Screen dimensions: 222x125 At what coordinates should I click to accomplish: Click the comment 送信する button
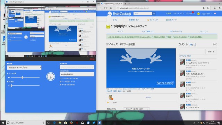211,52
